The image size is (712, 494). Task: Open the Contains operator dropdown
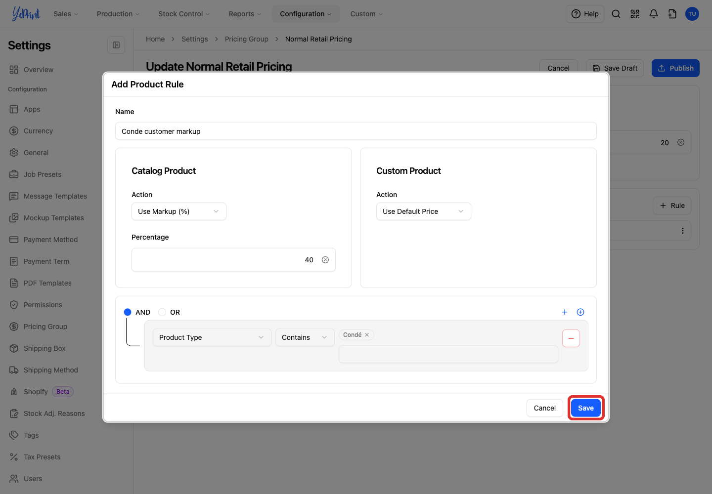305,337
